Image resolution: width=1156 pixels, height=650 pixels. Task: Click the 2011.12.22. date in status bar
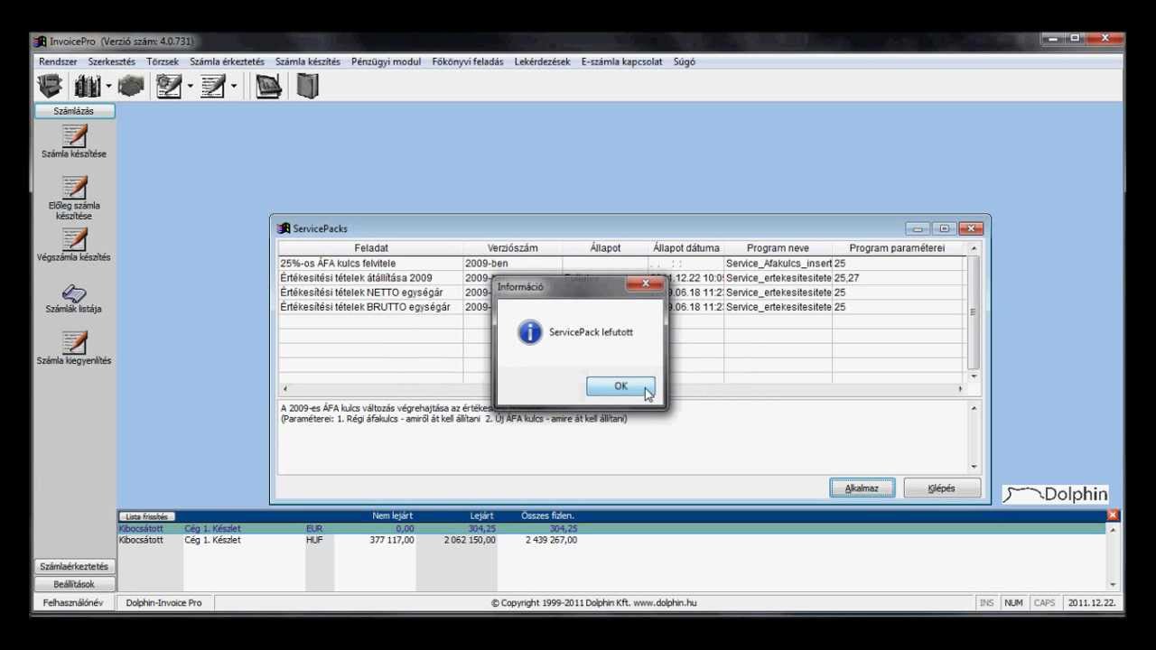point(1092,602)
